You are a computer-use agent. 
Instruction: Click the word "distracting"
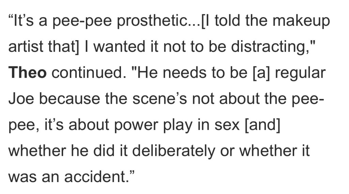(274, 47)
